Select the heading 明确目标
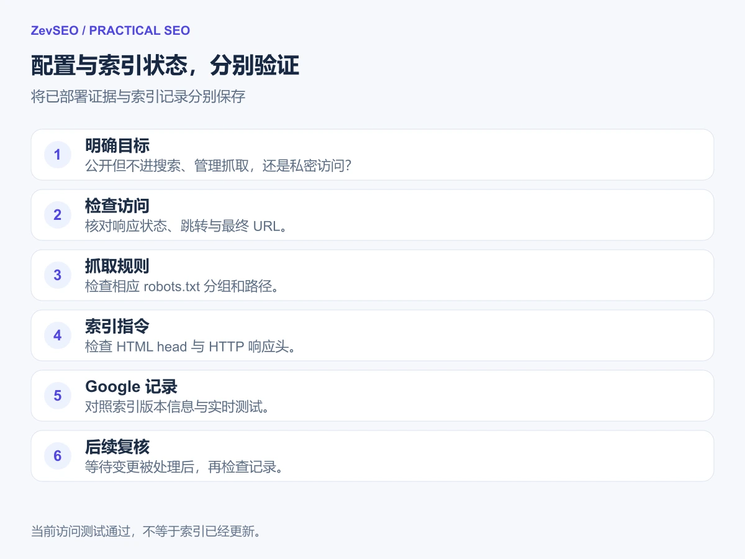The width and height of the screenshot is (745, 559). tap(117, 146)
